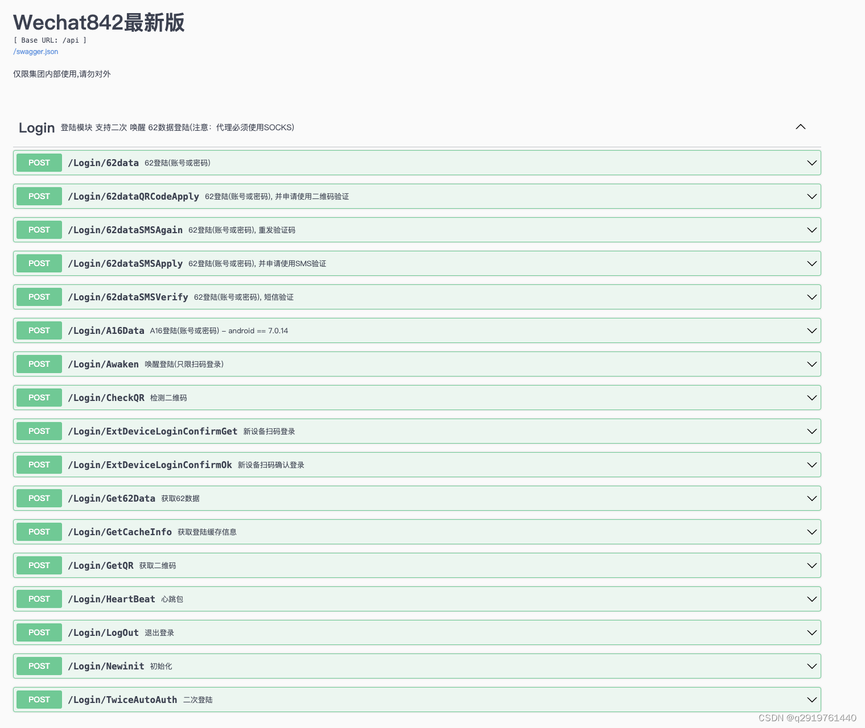This screenshot has width=865, height=728.
Task: Open the /Login/HeartBeat endpoint path
Action: click(112, 599)
